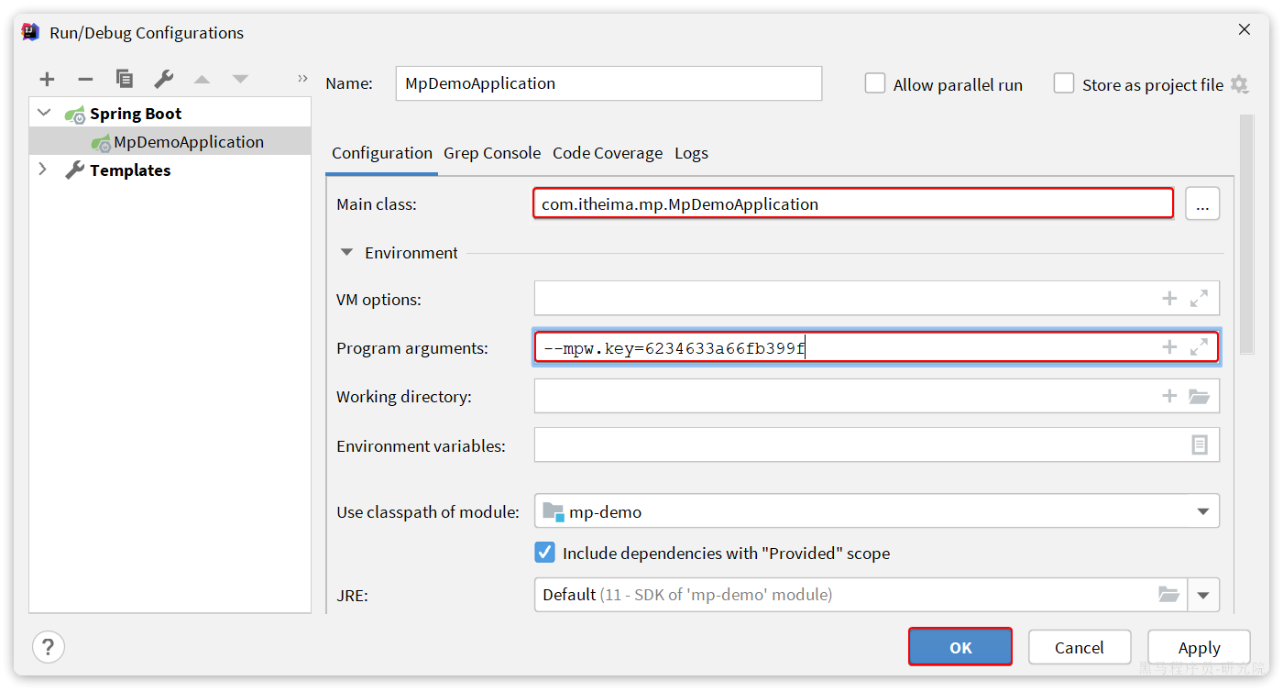Close the Run/Debug Configurations dialog
Screen dimensions: 1283x691
[1244, 30]
